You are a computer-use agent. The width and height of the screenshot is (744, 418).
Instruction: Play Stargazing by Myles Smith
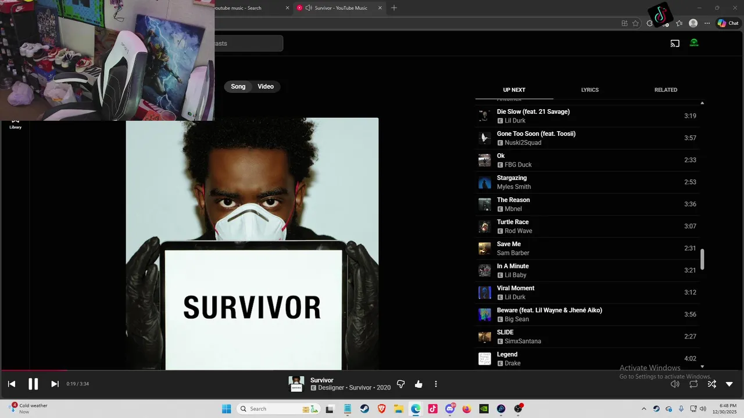pos(587,182)
